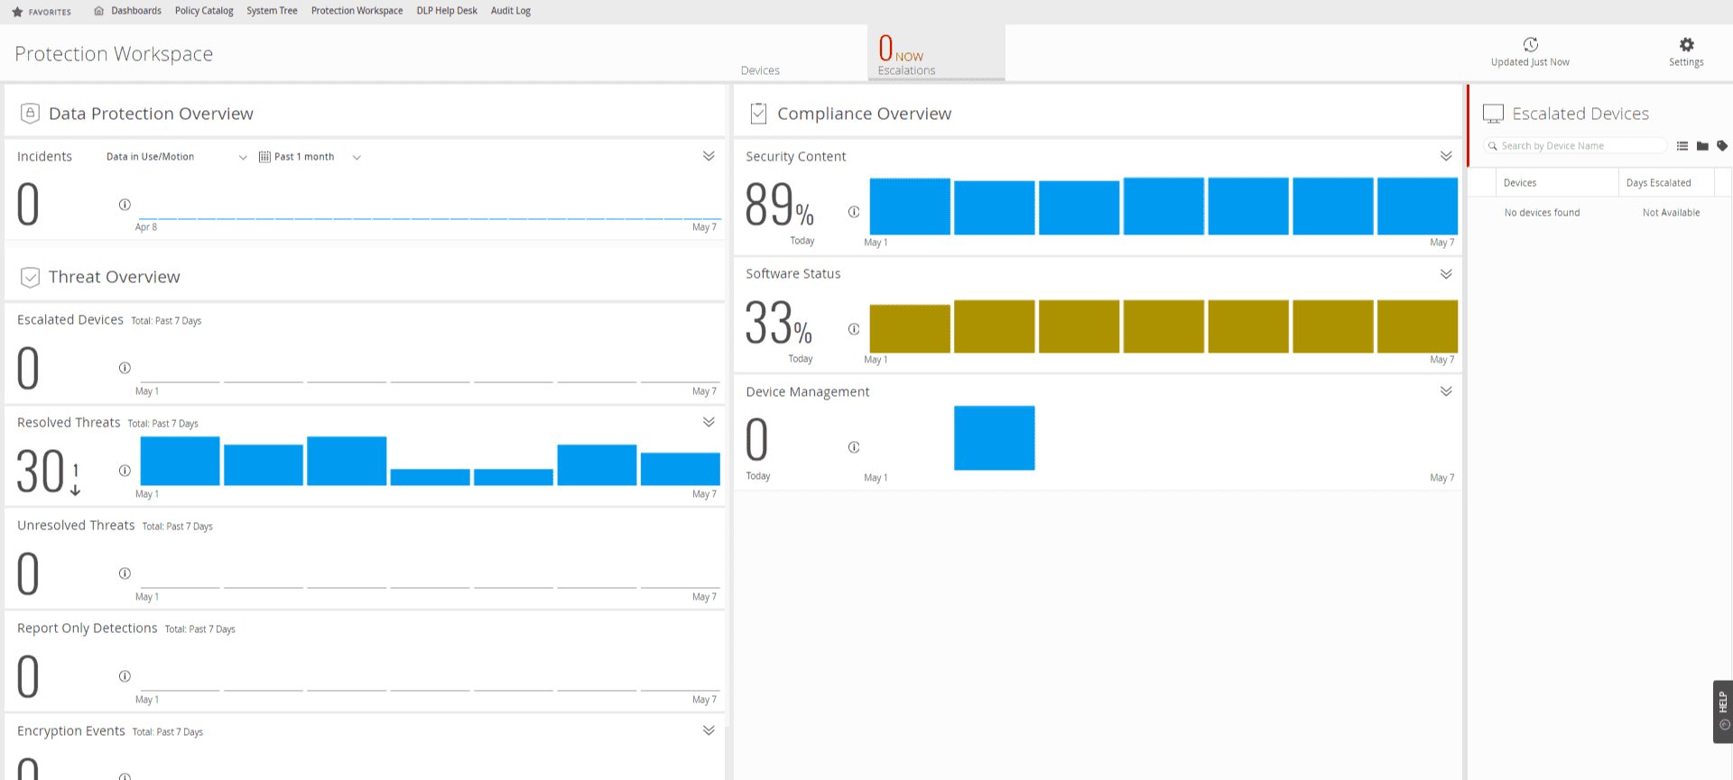
Task: Open the Settings gear icon
Action: click(x=1686, y=45)
